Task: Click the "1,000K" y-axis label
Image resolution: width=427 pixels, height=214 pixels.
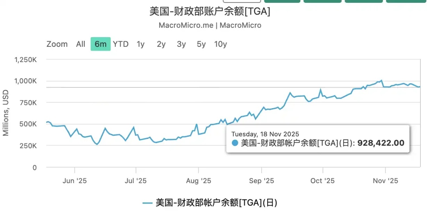Action: [x=25, y=81]
